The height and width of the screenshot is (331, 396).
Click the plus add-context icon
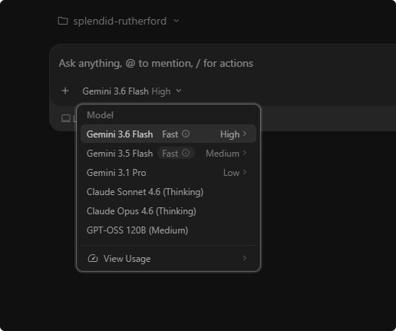point(65,91)
